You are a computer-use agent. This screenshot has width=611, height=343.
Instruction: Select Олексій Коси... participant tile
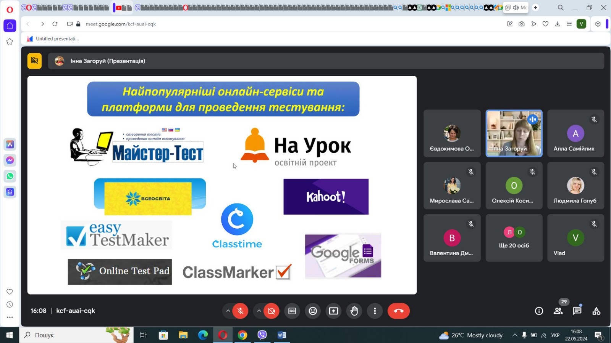coord(514,186)
